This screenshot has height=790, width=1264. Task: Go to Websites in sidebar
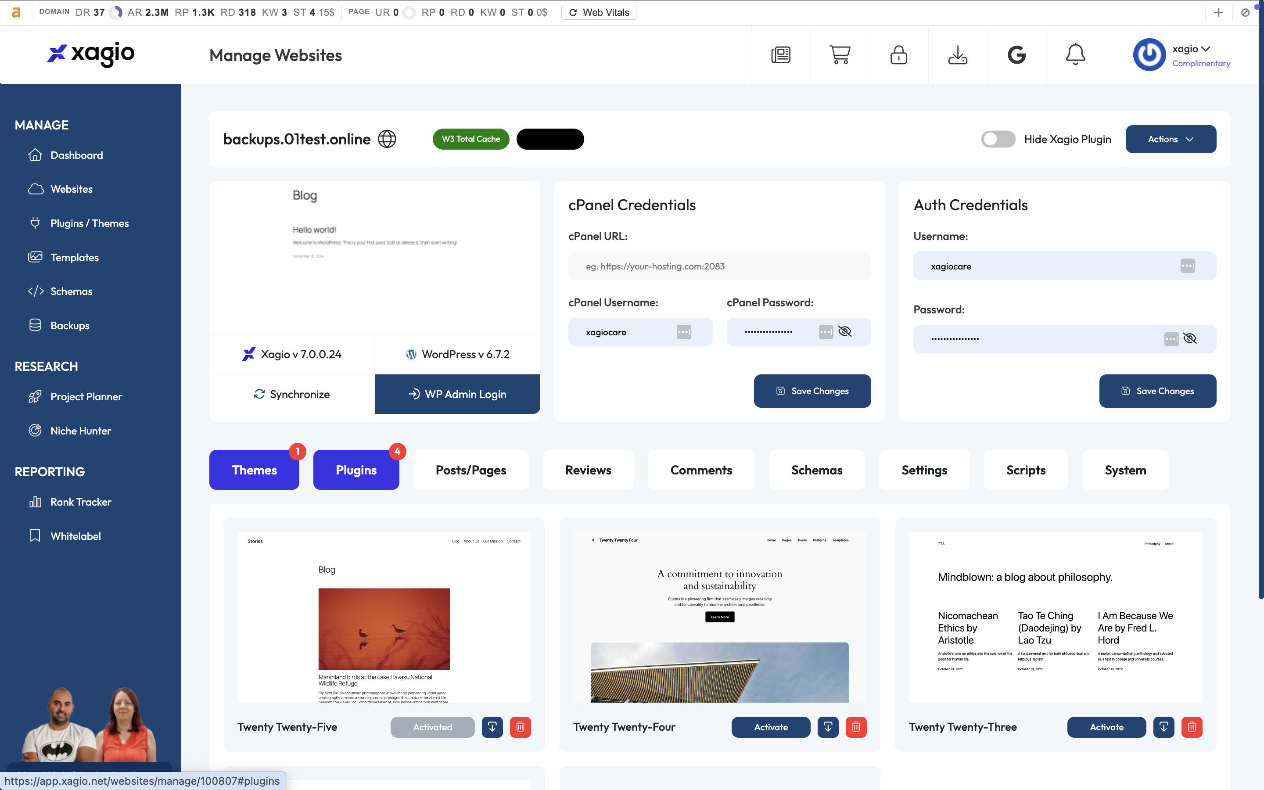(x=71, y=189)
